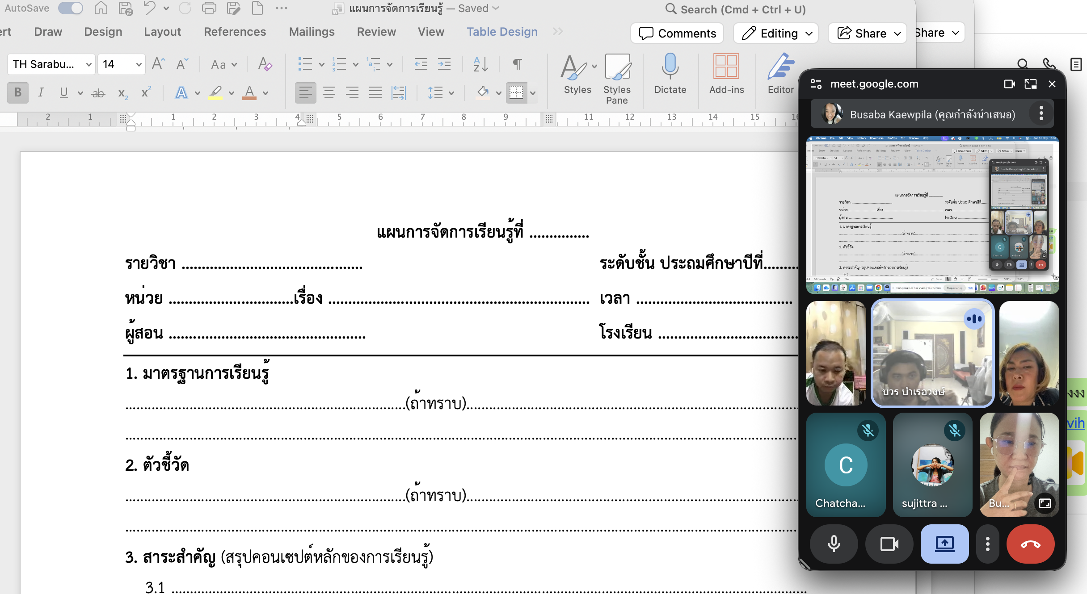Toggle Italic formatting
1087x594 pixels.
pos(41,92)
